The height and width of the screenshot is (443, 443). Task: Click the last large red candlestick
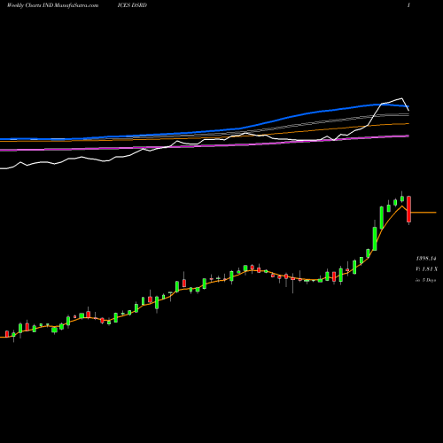pos(408,209)
